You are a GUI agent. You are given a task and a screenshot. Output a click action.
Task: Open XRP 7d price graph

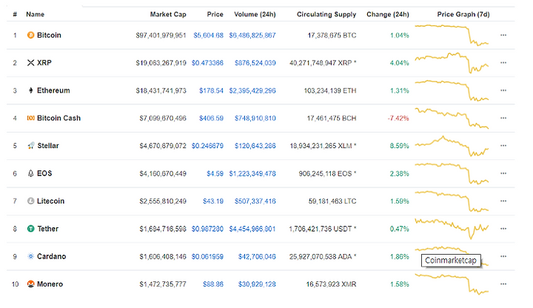click(452, 63)
